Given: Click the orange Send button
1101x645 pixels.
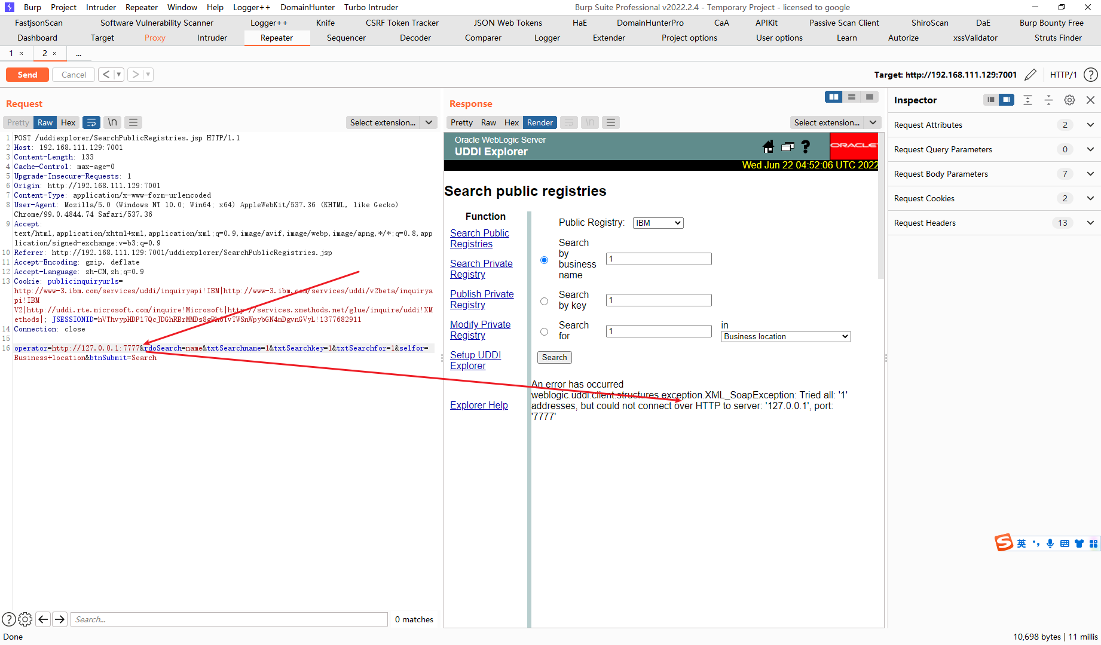Looking at the screenshot, I should [x=27, y=75].
